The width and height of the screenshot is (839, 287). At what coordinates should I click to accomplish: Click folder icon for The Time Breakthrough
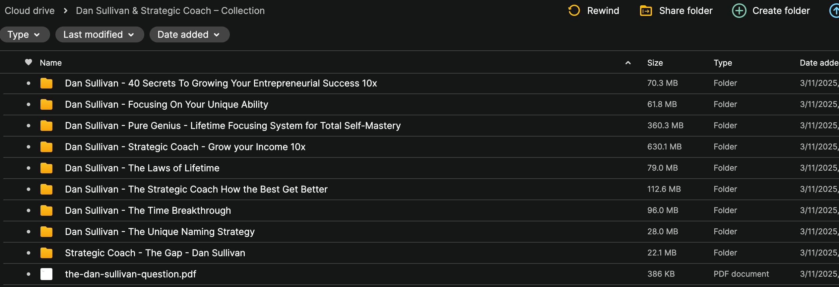(x=46, y=210)
